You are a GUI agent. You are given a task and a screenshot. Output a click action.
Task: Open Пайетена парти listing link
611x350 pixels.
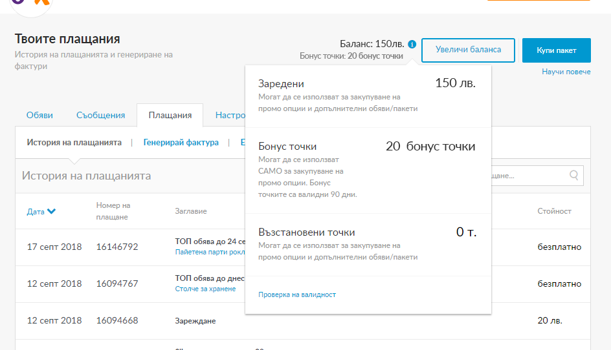tap(210, 252)
